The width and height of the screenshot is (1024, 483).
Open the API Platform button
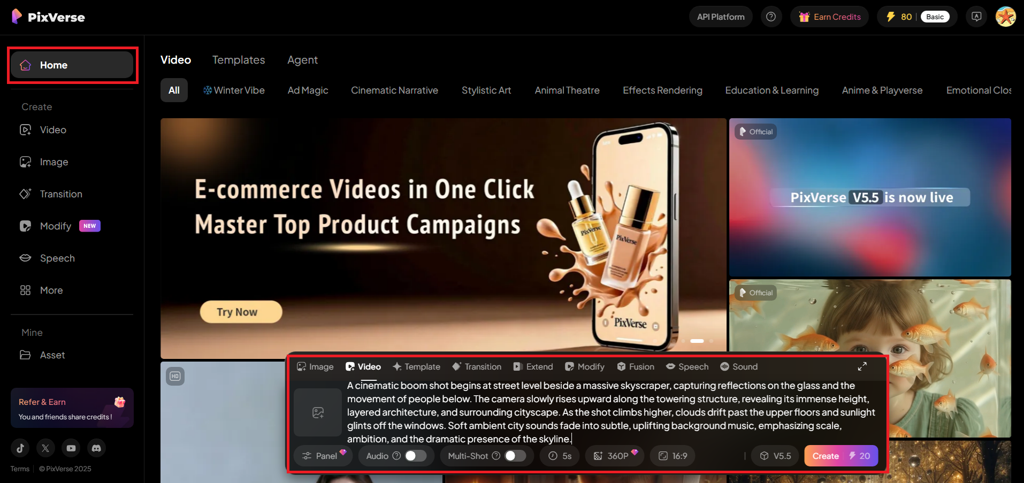pyautogui.click(x=721, y=17)
